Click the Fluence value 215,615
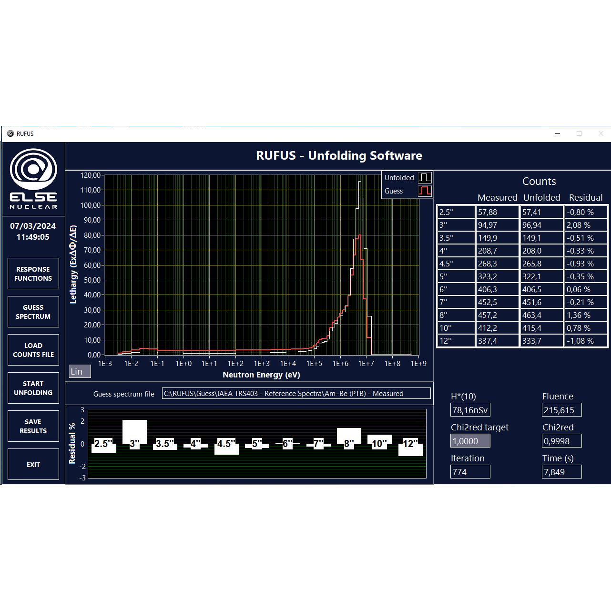This screenshot has height=611, width=611. [561, 410]
